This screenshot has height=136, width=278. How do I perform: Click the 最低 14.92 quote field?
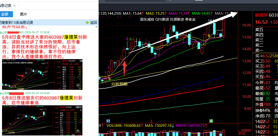point(262,93)
